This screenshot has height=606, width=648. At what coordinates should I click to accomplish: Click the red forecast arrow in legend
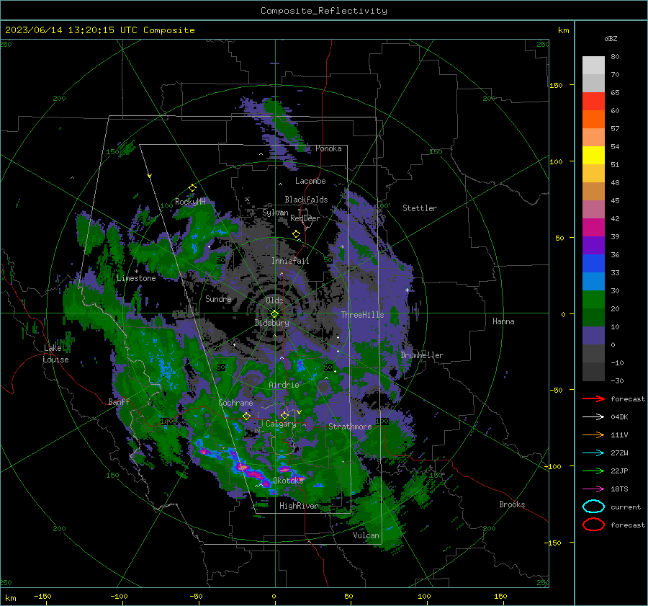[593, 398]
